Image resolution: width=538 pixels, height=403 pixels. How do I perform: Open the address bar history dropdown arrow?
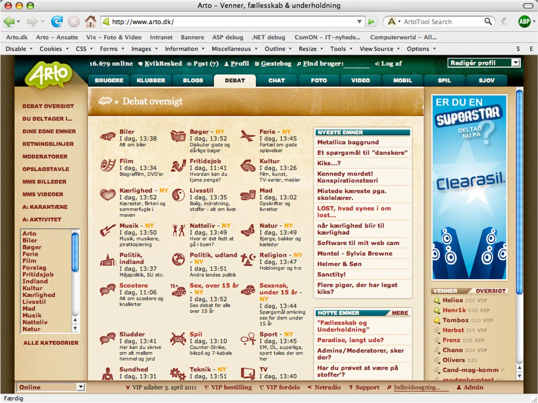[359, 22]
